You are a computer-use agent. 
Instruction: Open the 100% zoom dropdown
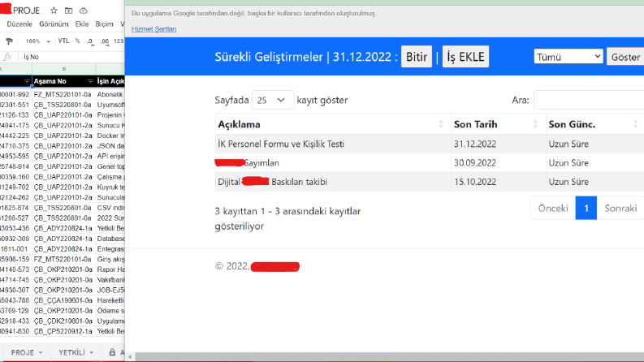[38, 41]
